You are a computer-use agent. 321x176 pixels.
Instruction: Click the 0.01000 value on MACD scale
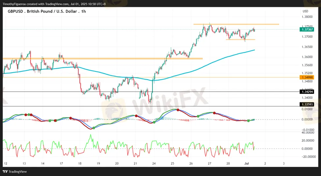pos(307,109)
